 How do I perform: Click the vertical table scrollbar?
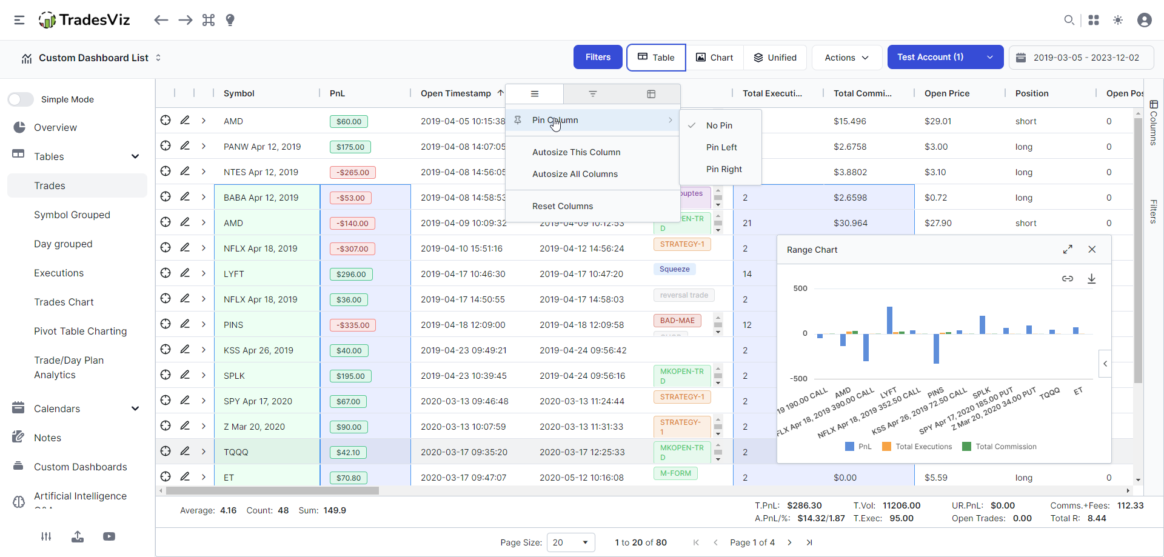click(x=1138, y=250)
